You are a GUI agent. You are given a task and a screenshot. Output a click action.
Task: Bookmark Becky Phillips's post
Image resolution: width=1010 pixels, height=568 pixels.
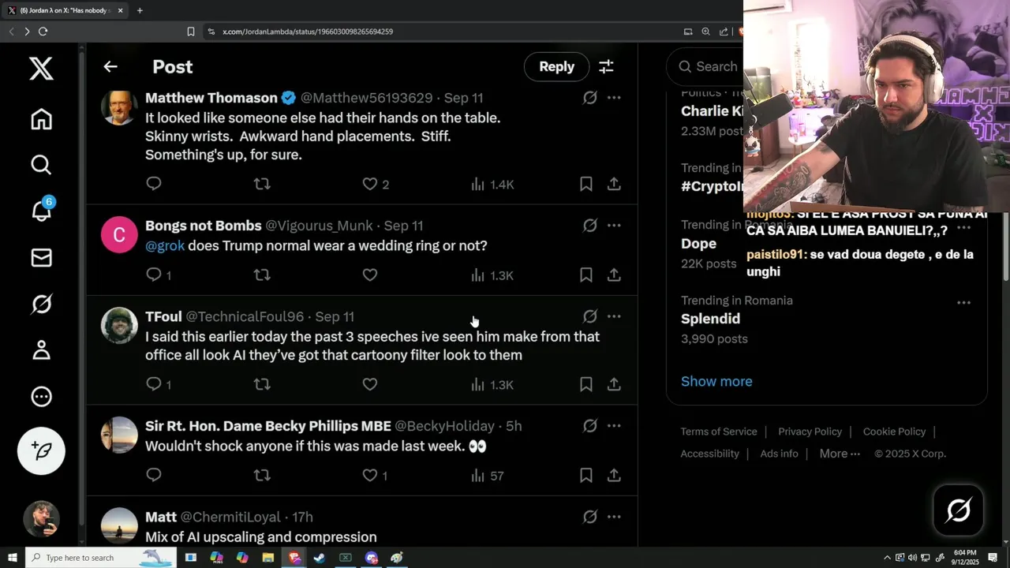pos(586,475)
